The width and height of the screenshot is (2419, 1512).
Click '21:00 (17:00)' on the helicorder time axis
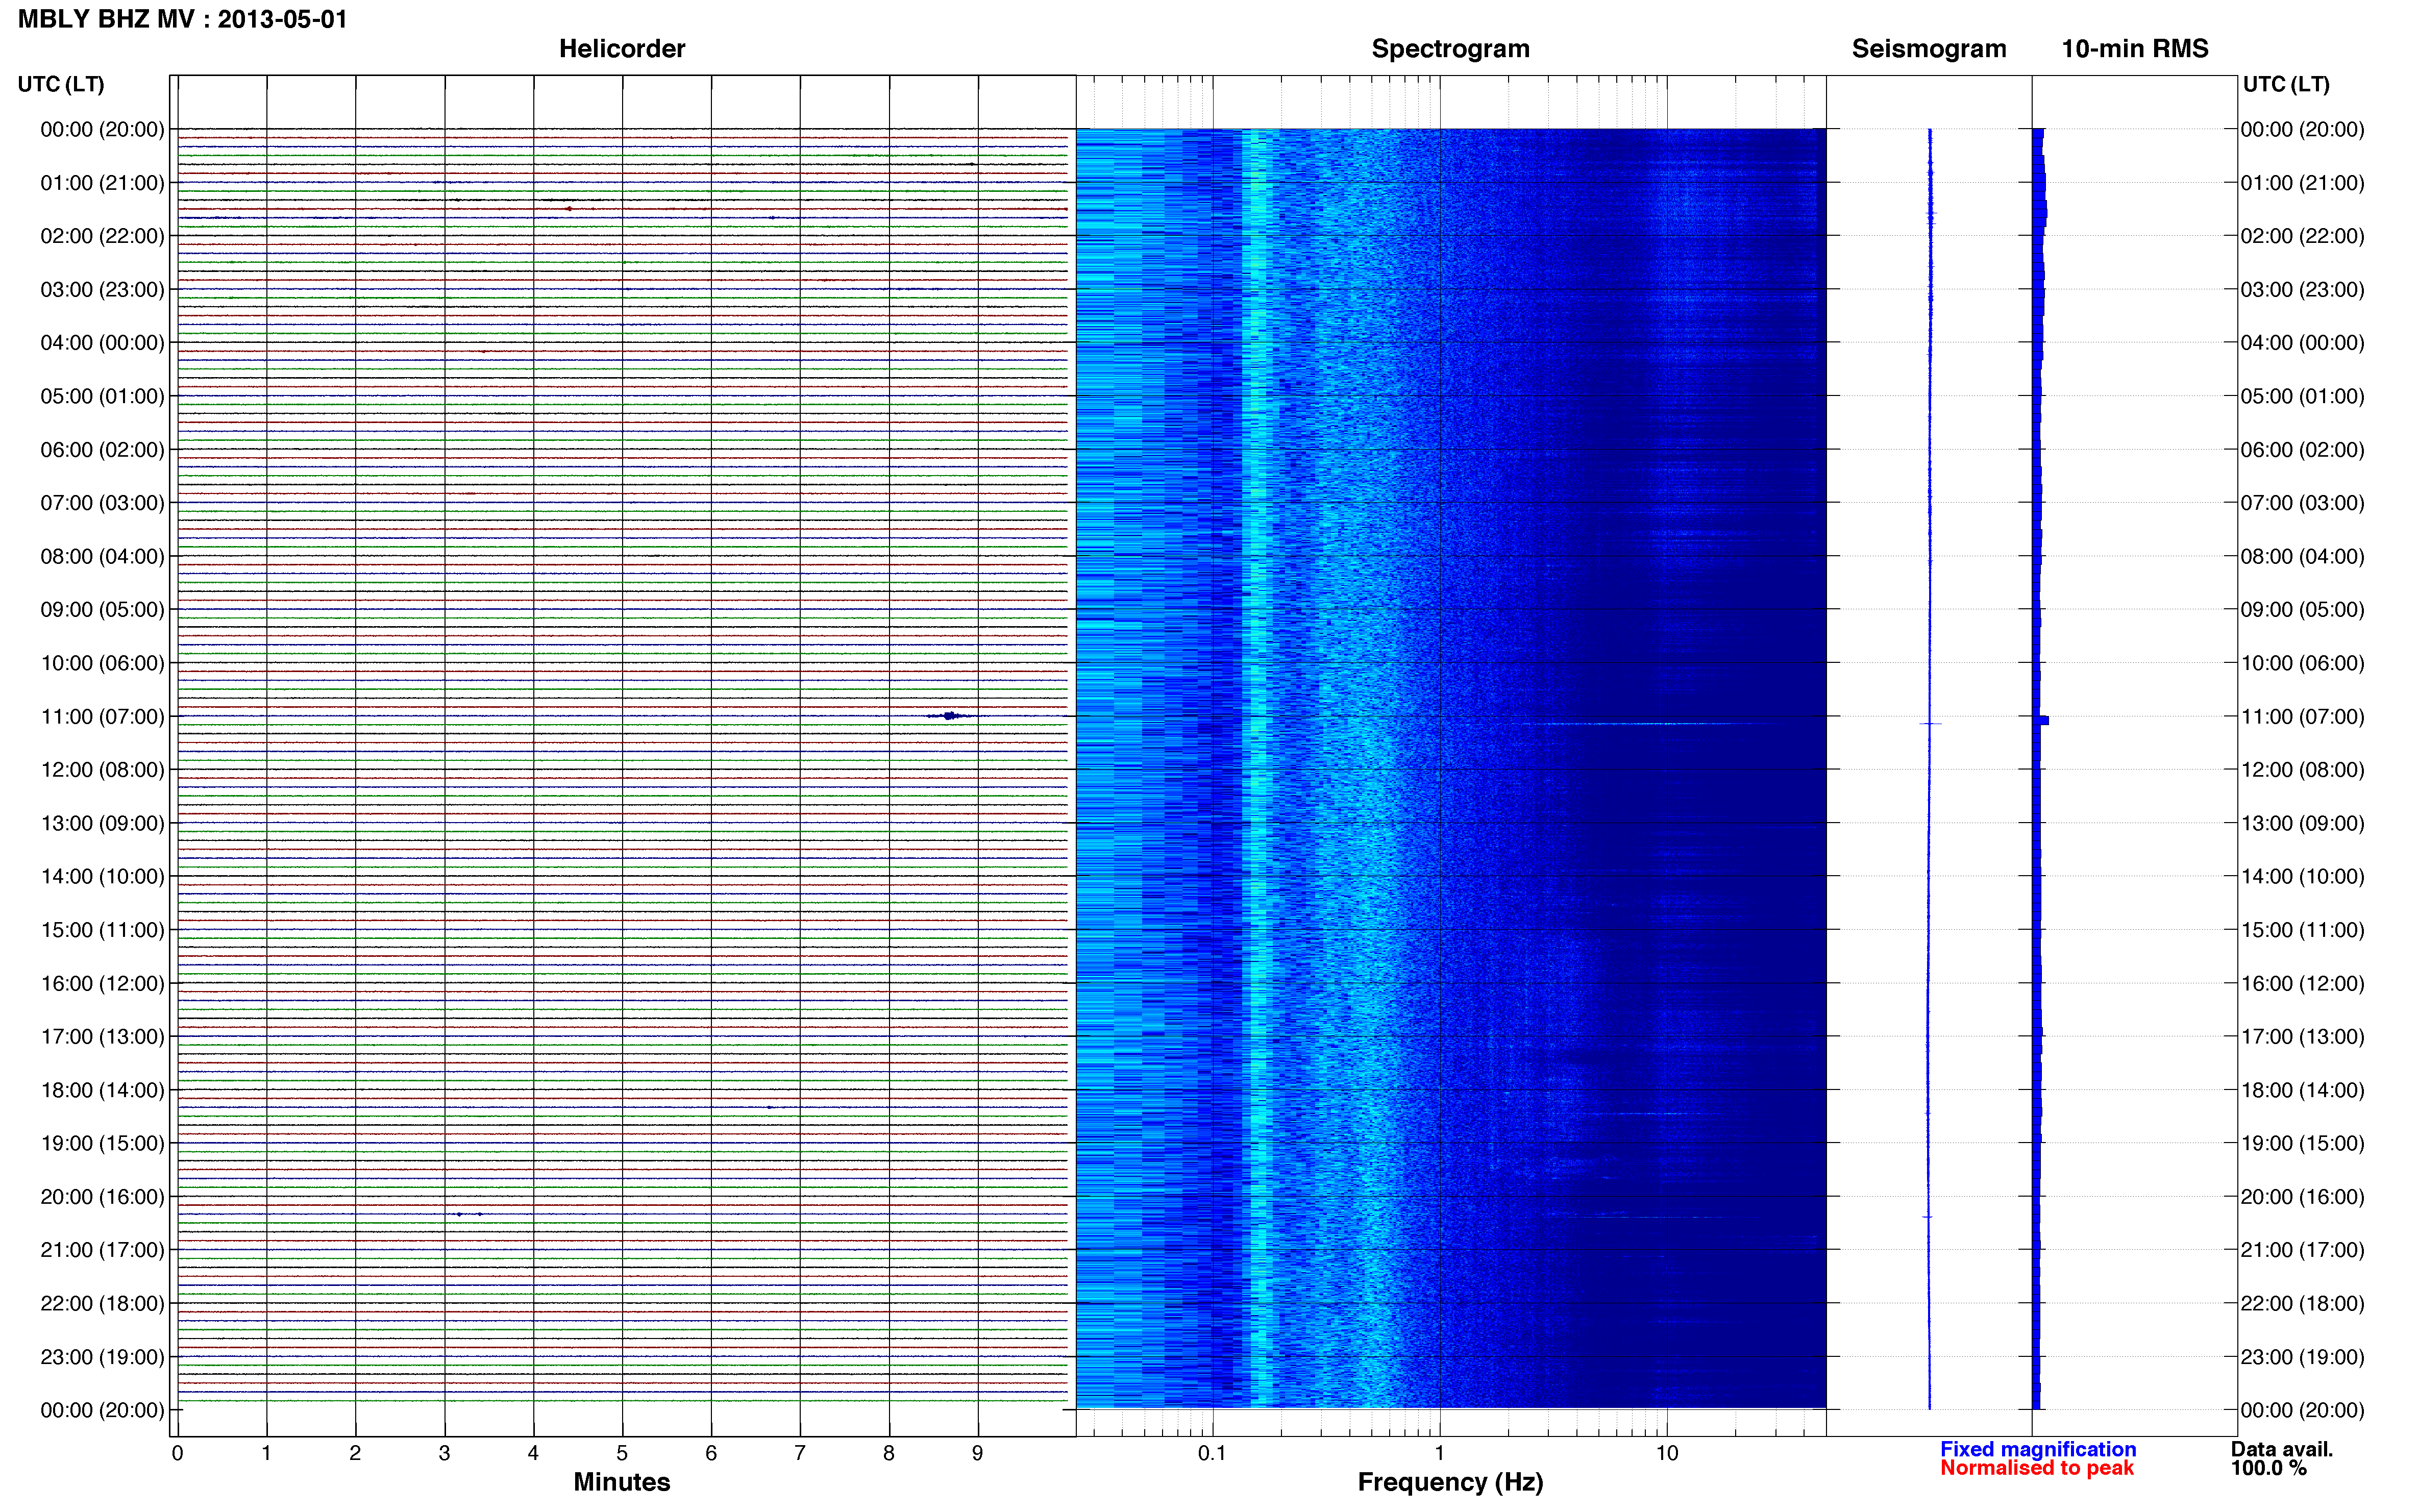tap(102, 1250)
